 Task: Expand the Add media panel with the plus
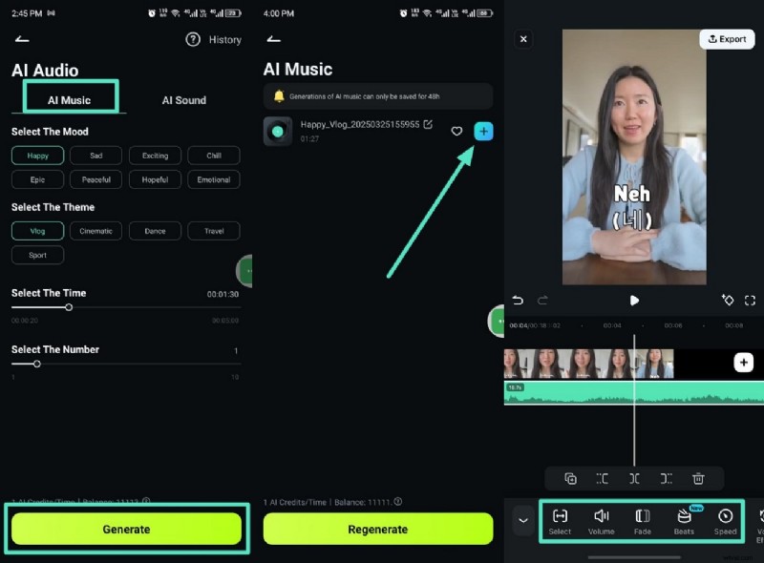[744, 363]
